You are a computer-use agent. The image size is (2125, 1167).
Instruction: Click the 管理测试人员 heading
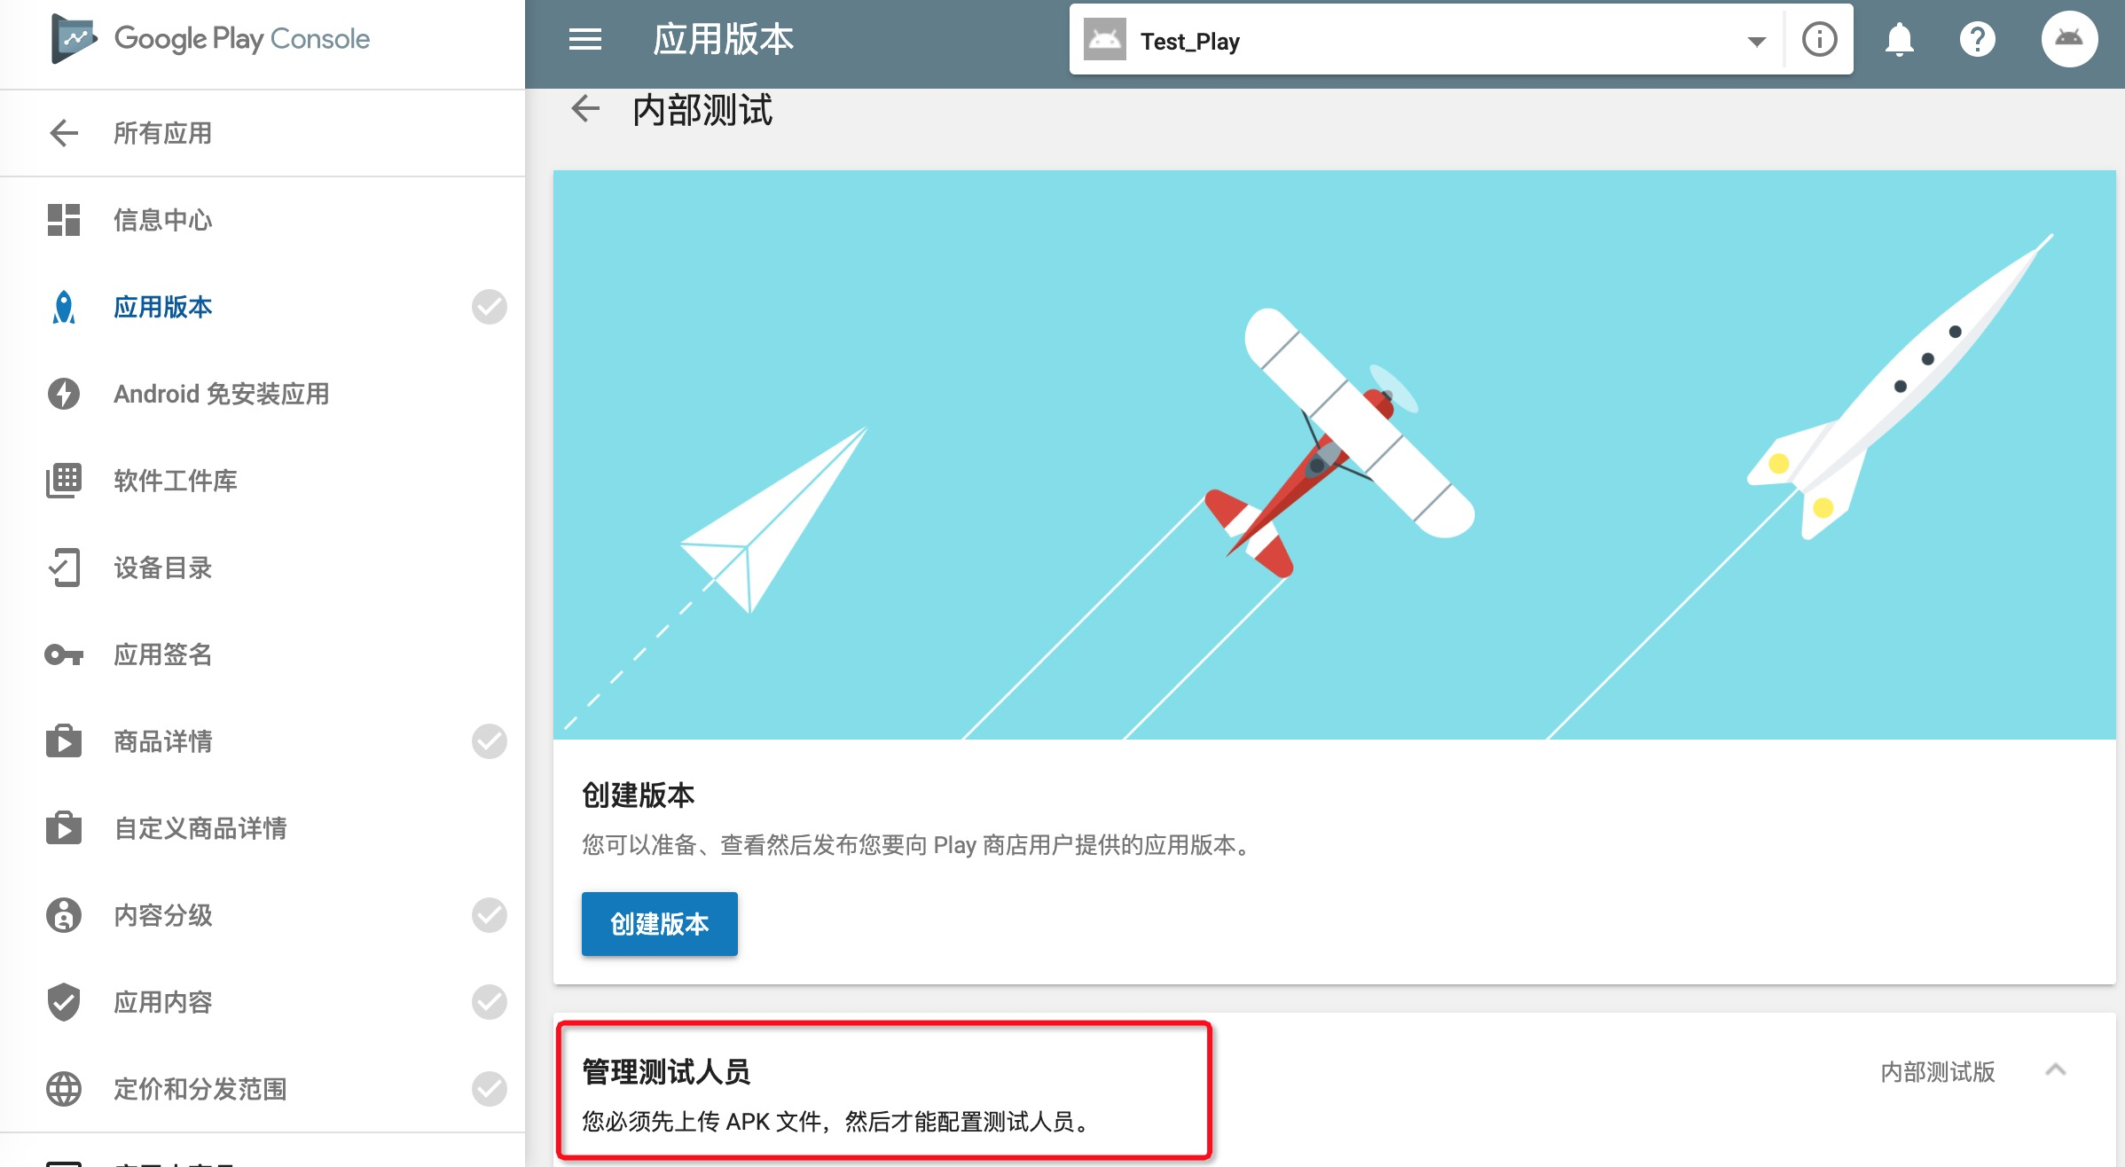[x=666, y=1071]
